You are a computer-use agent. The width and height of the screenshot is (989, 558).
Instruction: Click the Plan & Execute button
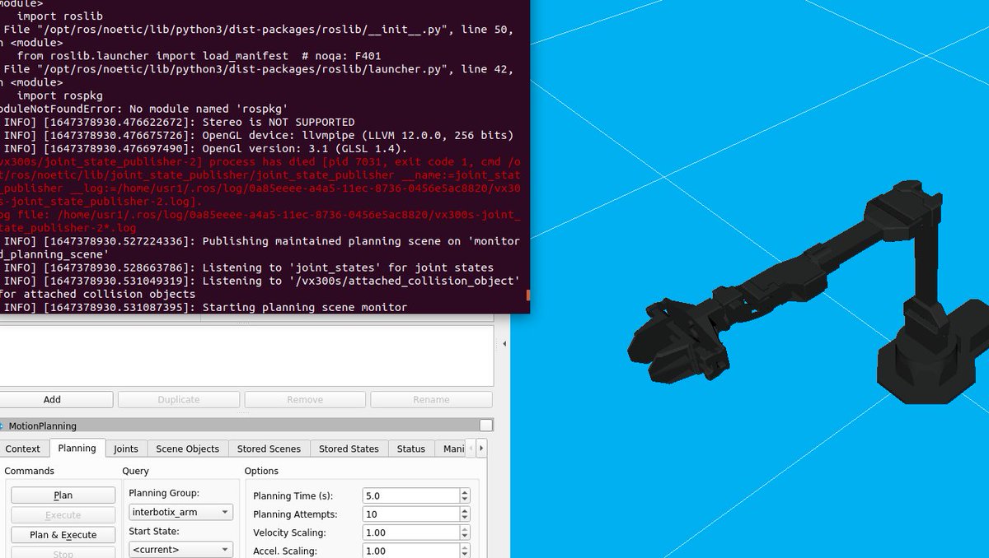point(63,535)
